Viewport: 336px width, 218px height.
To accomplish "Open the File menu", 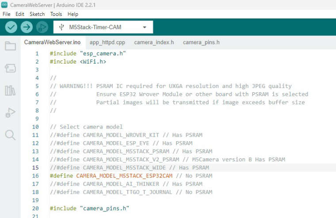I will [7, 14].
